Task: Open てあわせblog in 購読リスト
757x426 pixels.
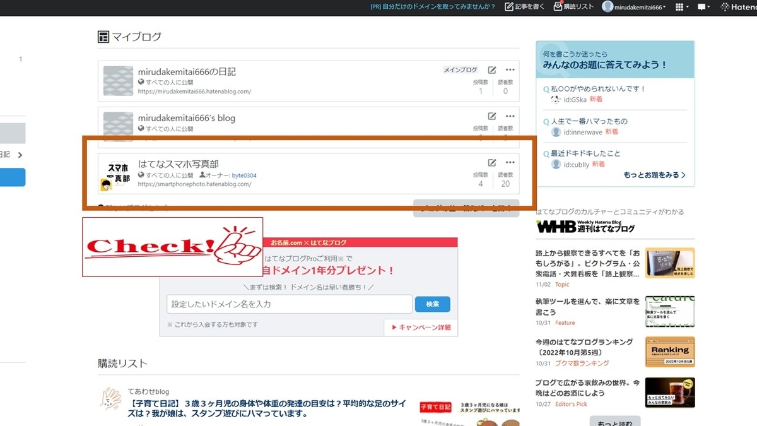Action: click(148, 392)
